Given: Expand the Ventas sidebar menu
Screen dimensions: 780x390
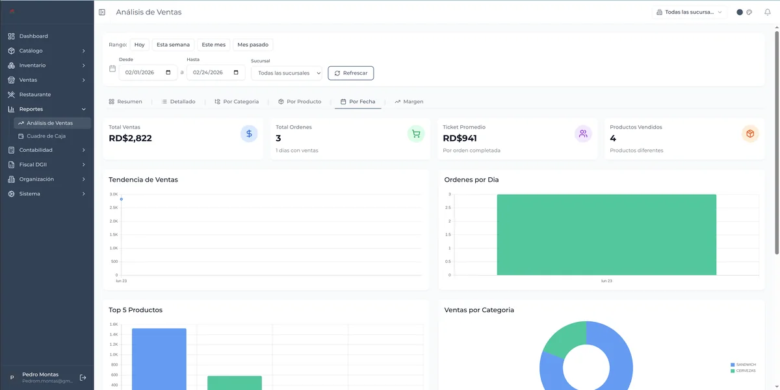Looking at the screenshot, I should coord(47,80).
